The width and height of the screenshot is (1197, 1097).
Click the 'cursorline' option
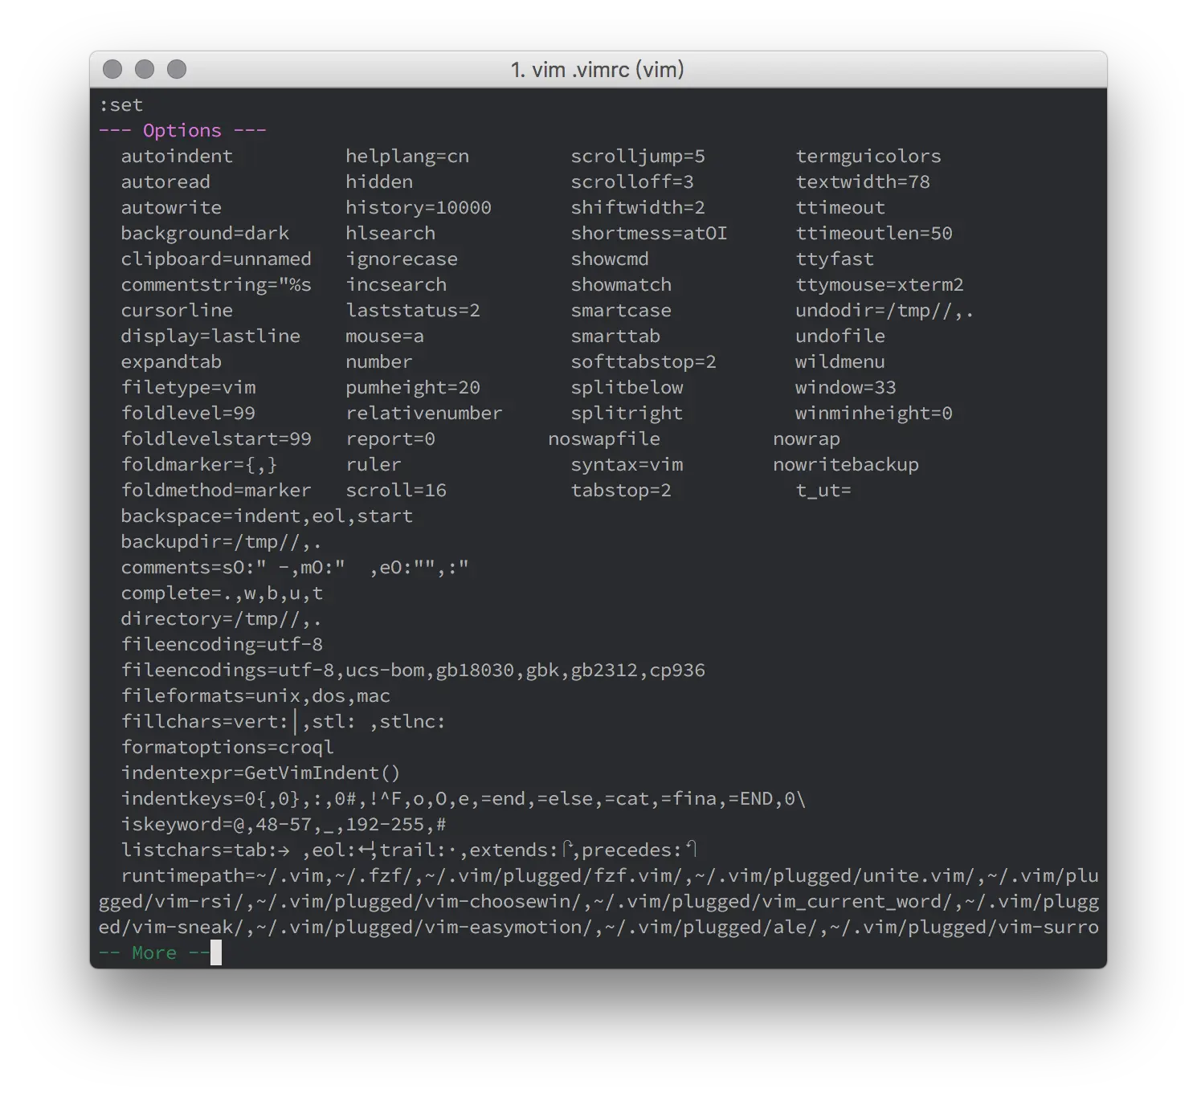pyautogui.click(x=177, y=311)
